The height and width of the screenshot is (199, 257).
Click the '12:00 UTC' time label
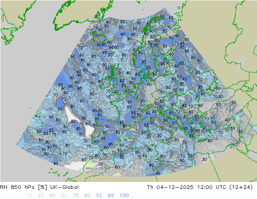tap(212, 187)
